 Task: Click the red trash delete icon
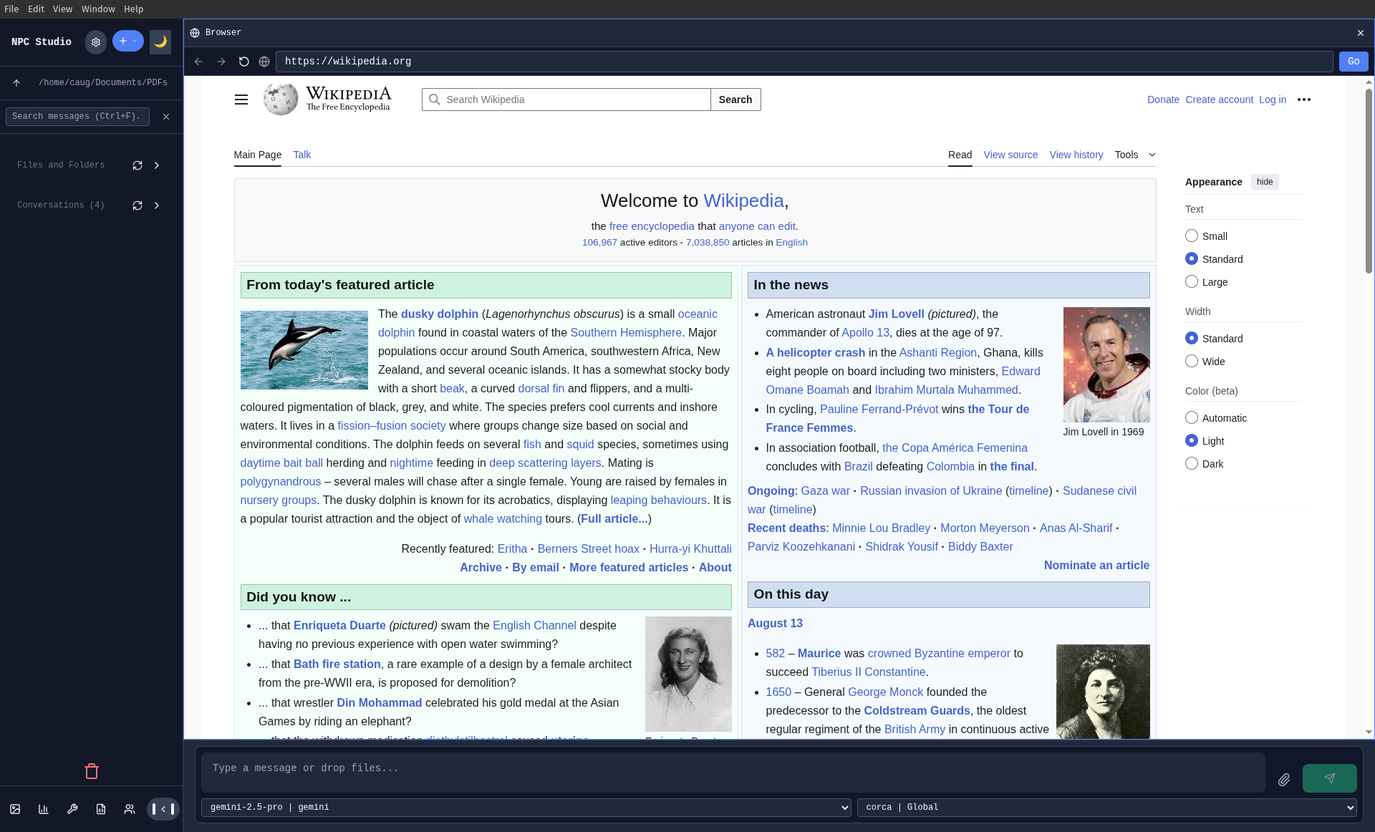click(92, 771)
